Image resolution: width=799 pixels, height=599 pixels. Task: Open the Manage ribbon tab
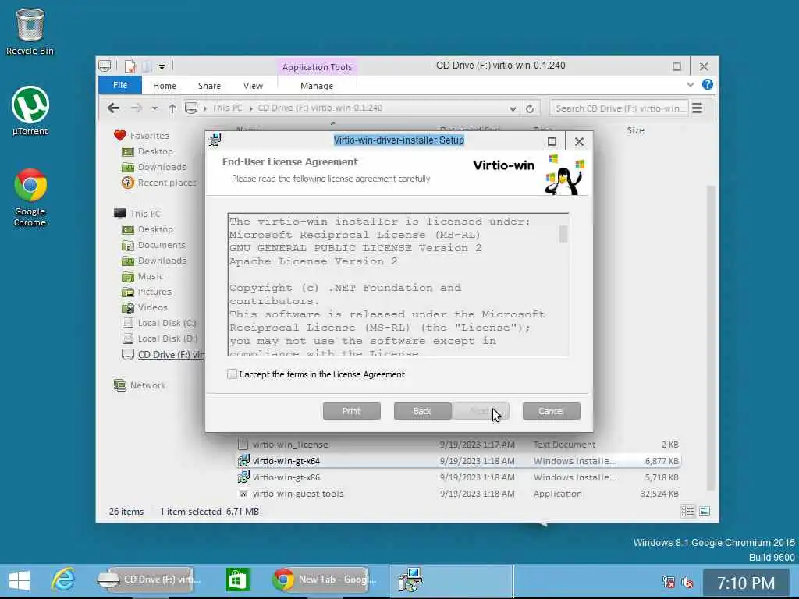click(317, 86)
